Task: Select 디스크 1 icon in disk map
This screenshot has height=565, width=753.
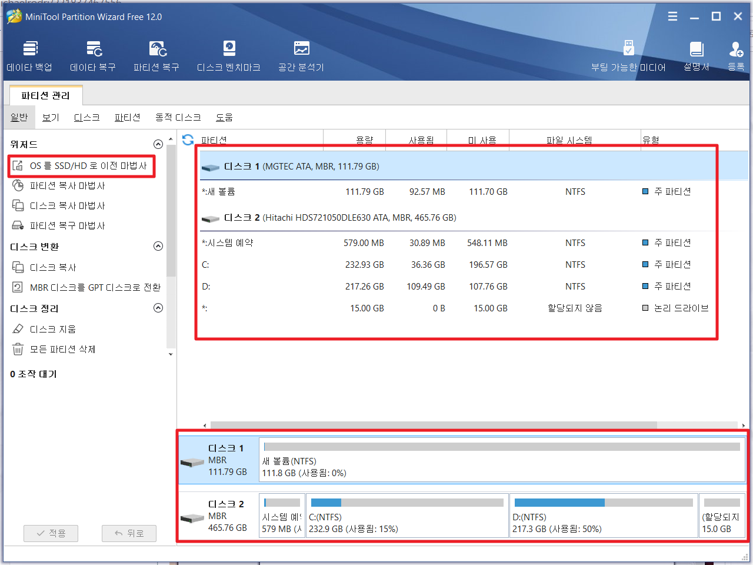Action: click(192, 462)
